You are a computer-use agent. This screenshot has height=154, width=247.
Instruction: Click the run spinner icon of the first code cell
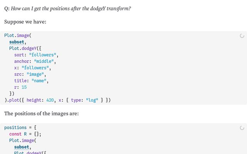[x=242, y=36]
